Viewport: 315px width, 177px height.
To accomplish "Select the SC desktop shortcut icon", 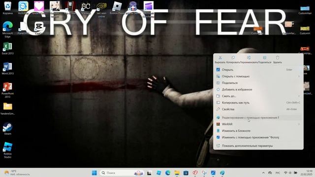I will 86,8.
